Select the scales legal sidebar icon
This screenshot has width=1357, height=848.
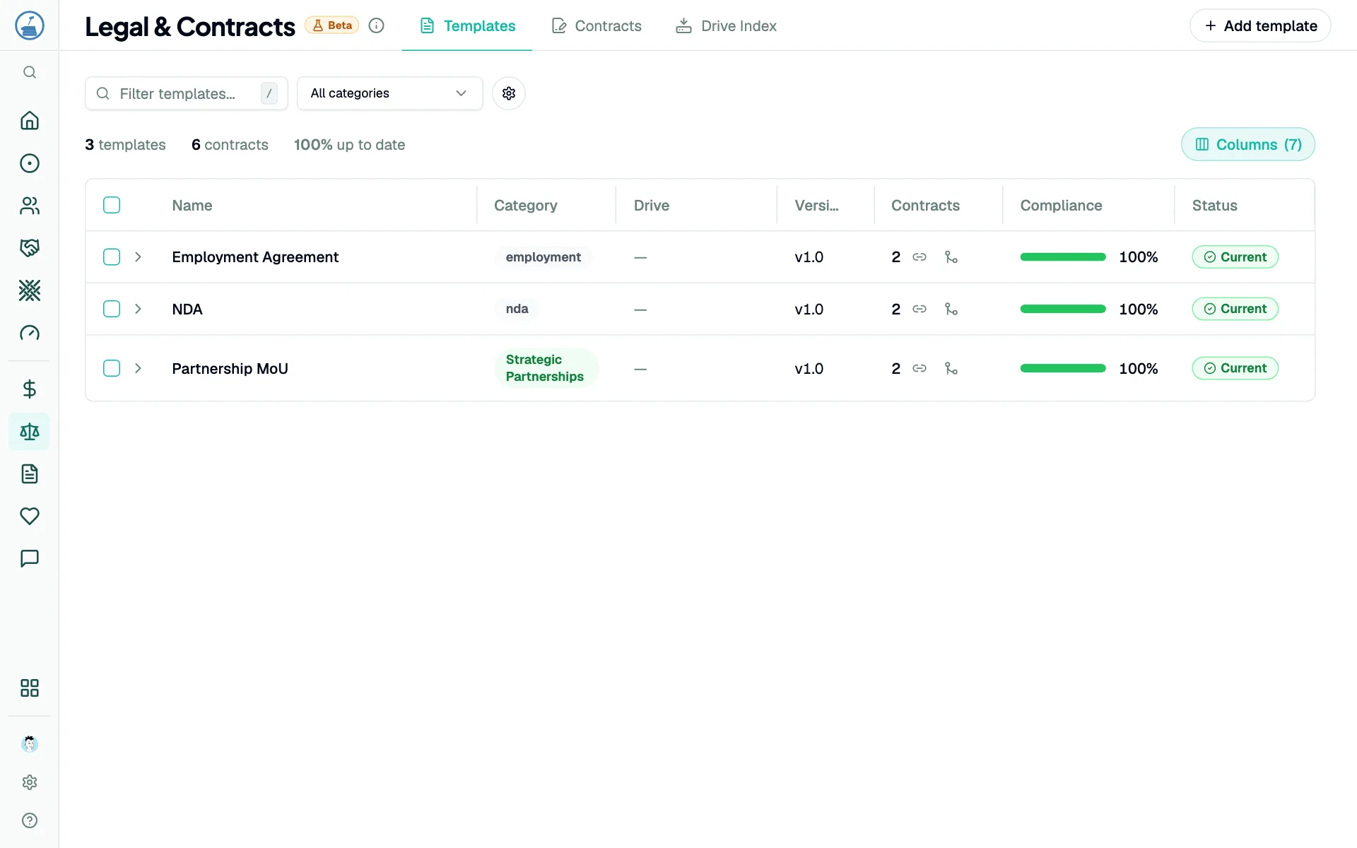[x=29, y=432]
